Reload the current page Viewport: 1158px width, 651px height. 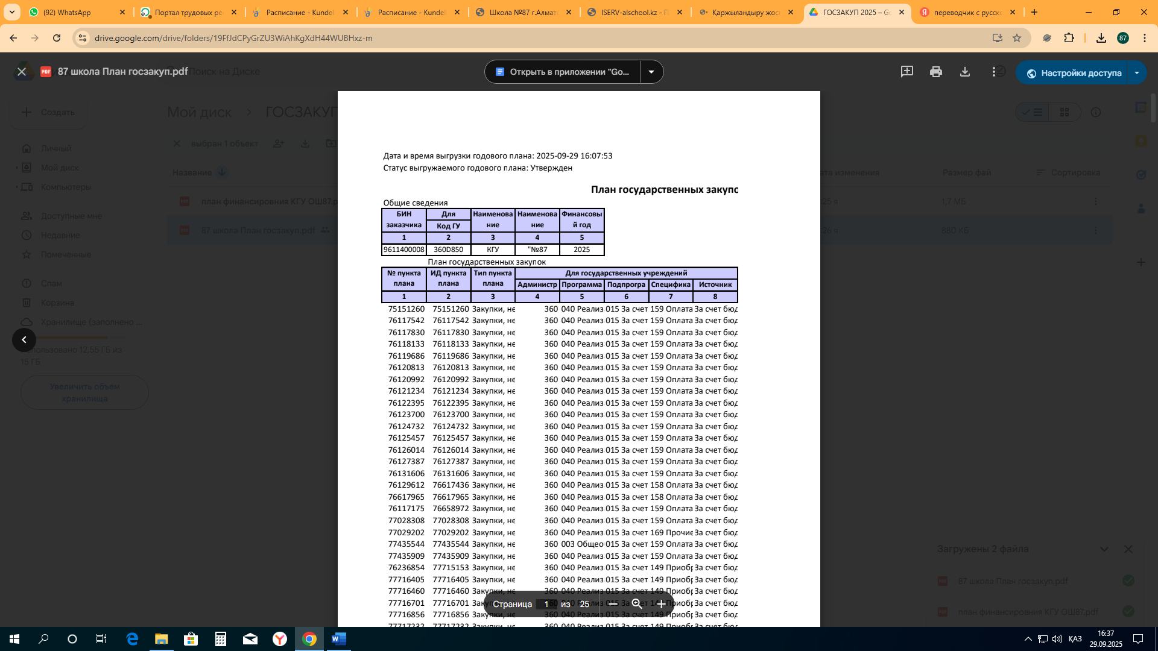[57, 38]
